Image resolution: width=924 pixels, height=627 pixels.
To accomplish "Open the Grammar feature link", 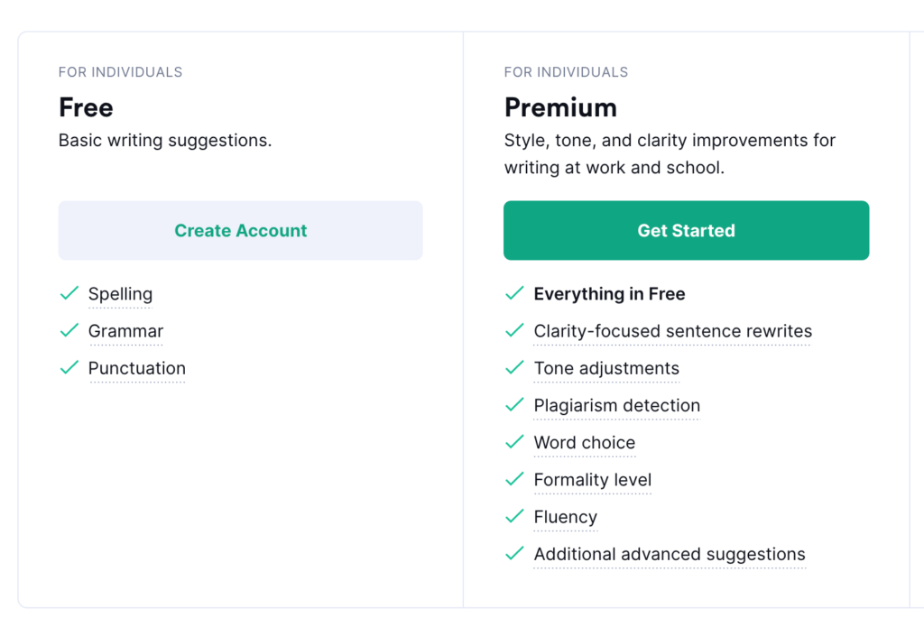I will [x=125, y=331].
